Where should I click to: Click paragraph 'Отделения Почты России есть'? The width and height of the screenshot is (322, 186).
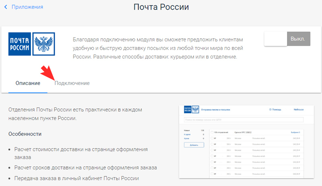click(75, 114)
